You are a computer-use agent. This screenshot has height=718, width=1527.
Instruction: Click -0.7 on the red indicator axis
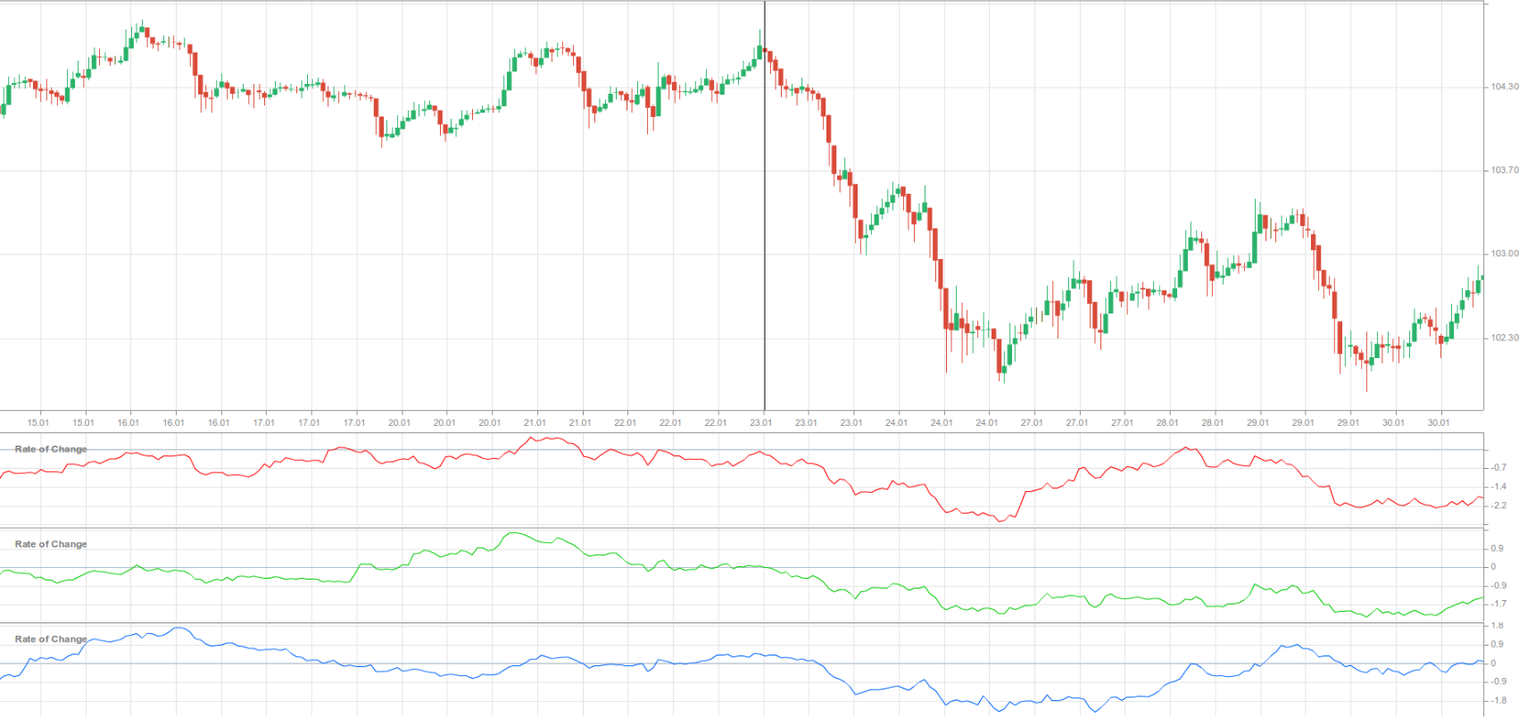click(1498, 467)
